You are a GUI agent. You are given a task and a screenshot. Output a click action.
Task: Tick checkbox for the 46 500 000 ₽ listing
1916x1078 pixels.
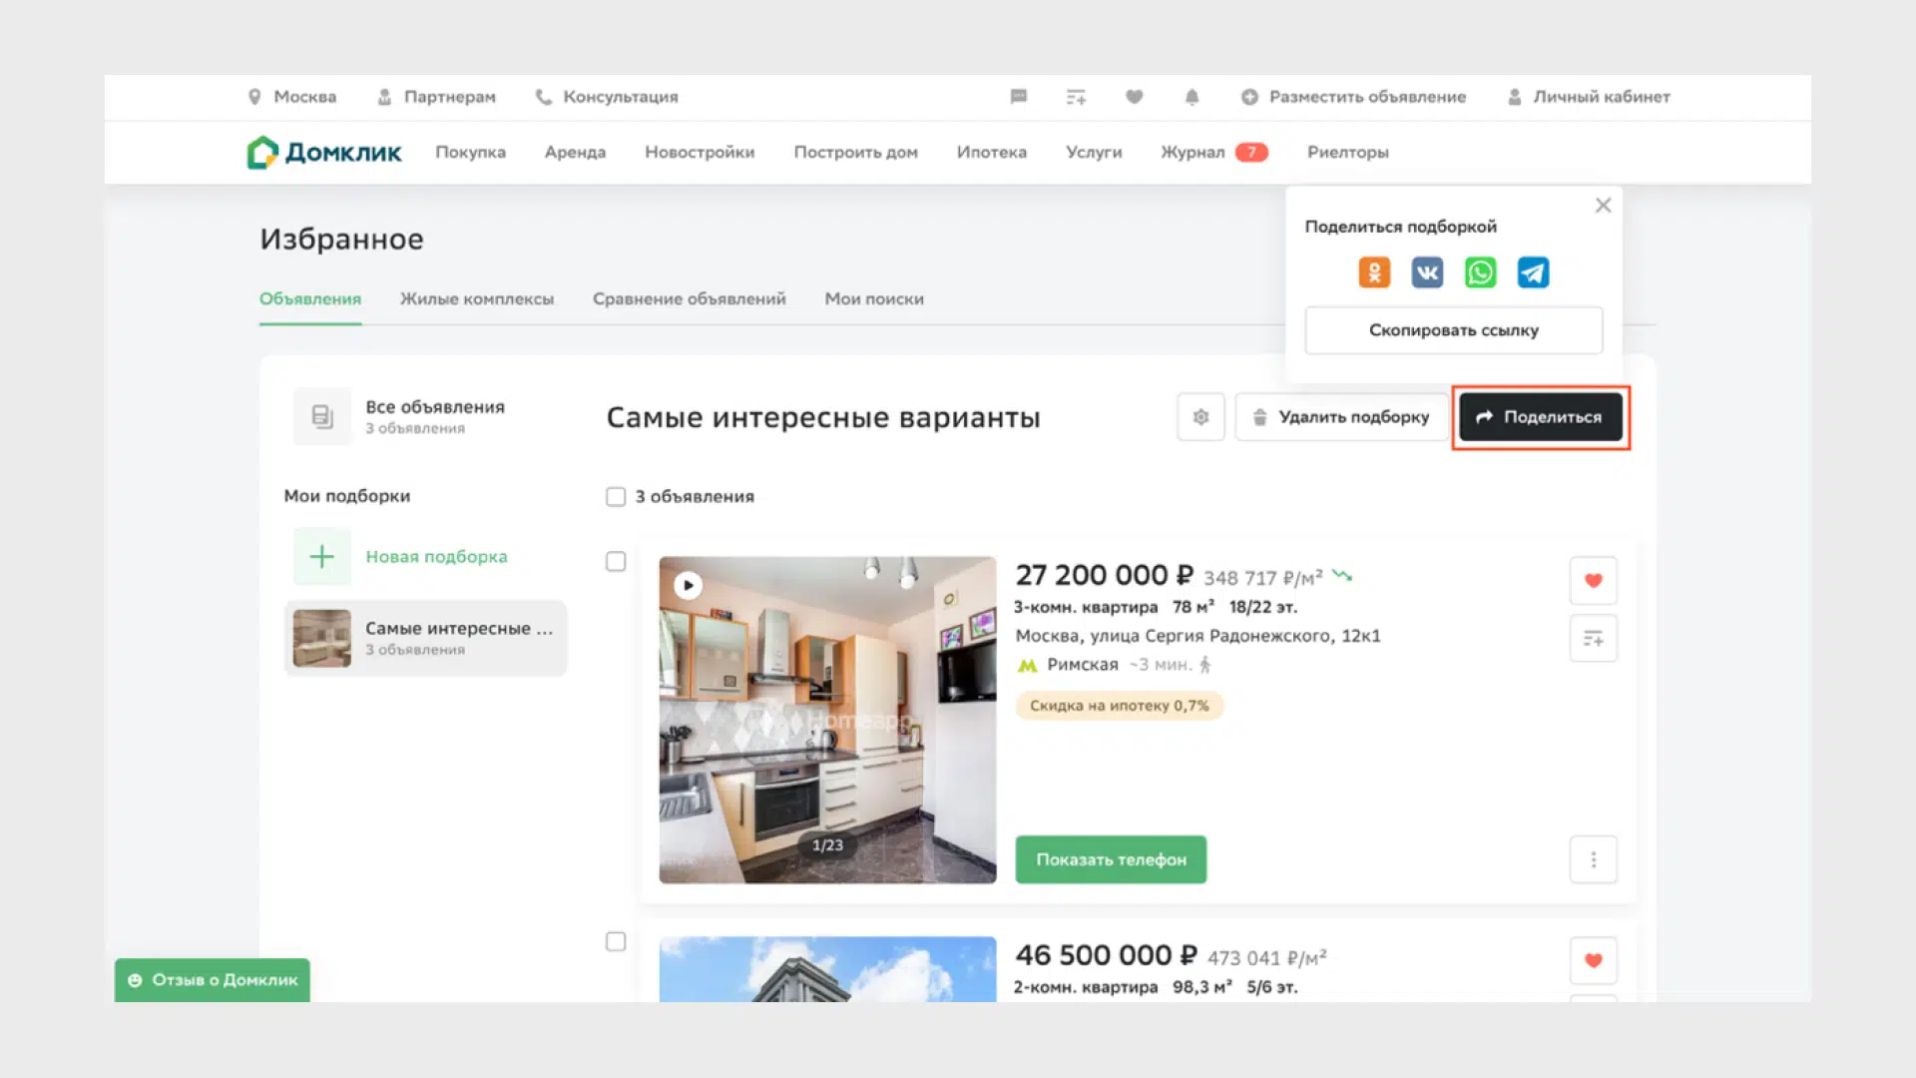(616, 942)
